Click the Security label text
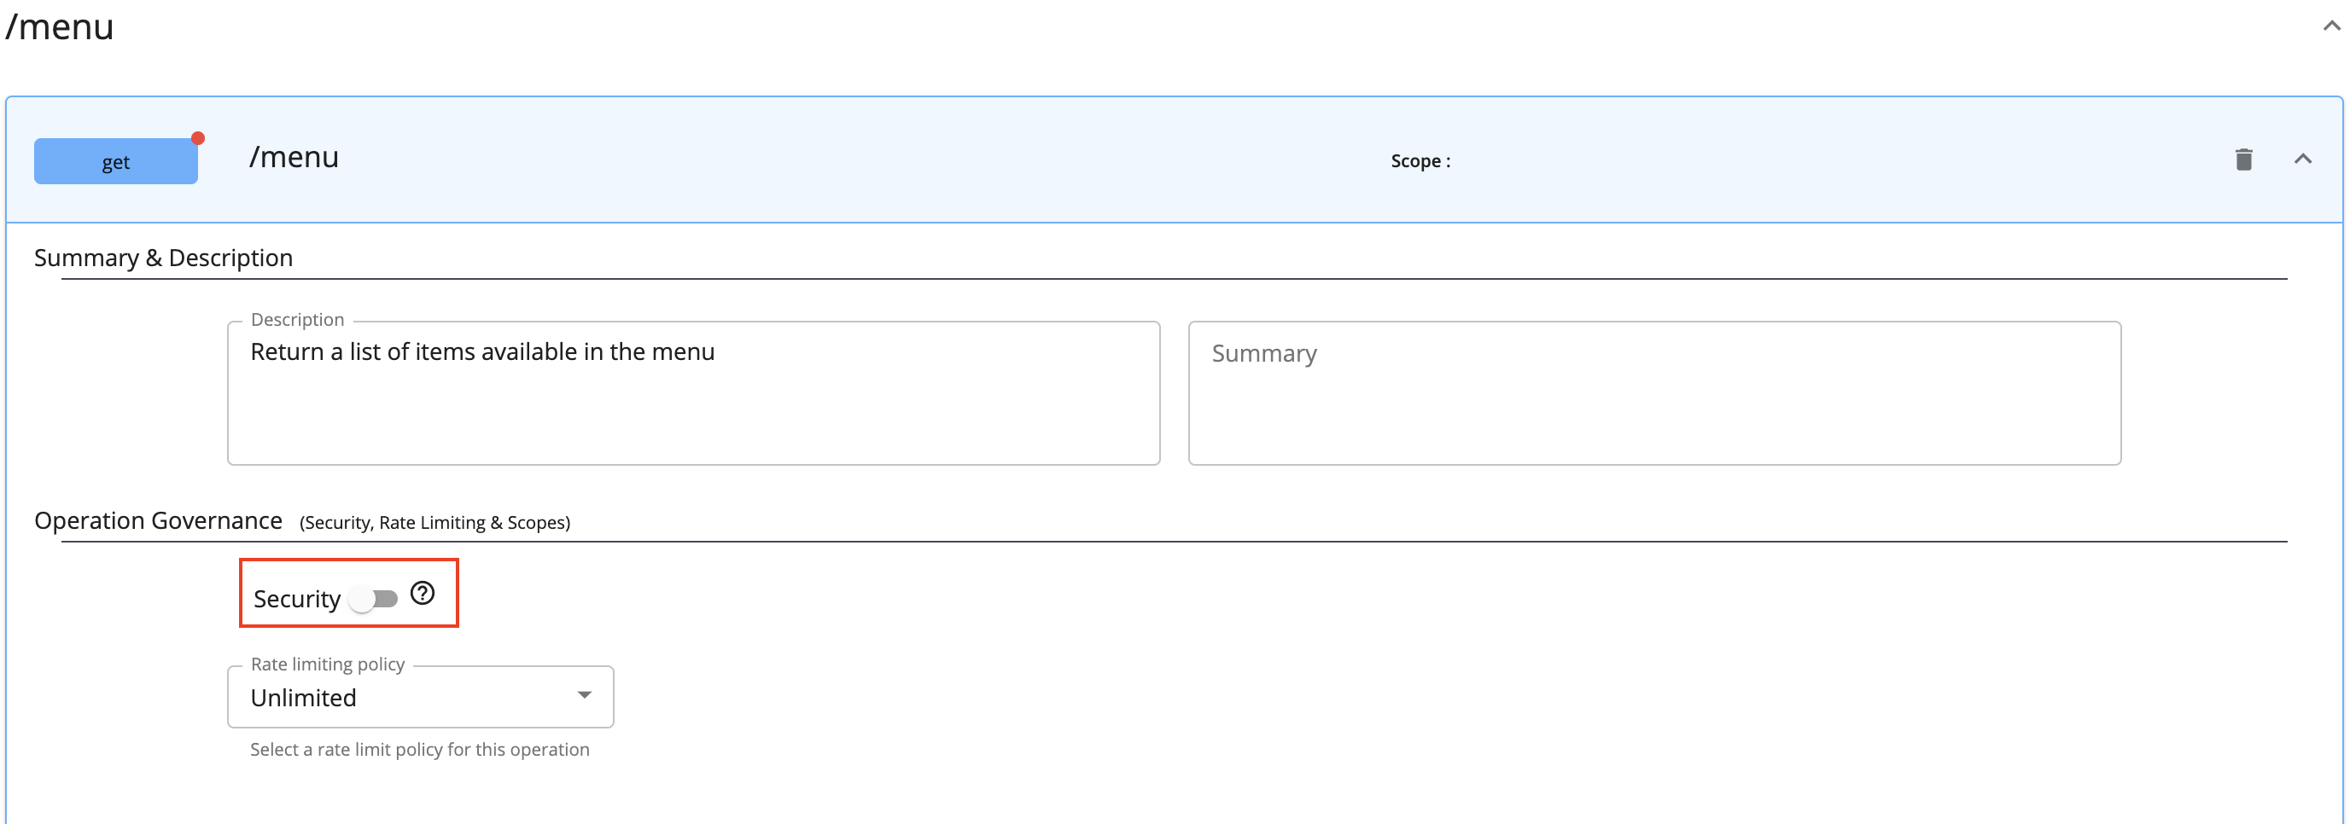This screenshot has height=824, width=2350. [x=296, y=599]
